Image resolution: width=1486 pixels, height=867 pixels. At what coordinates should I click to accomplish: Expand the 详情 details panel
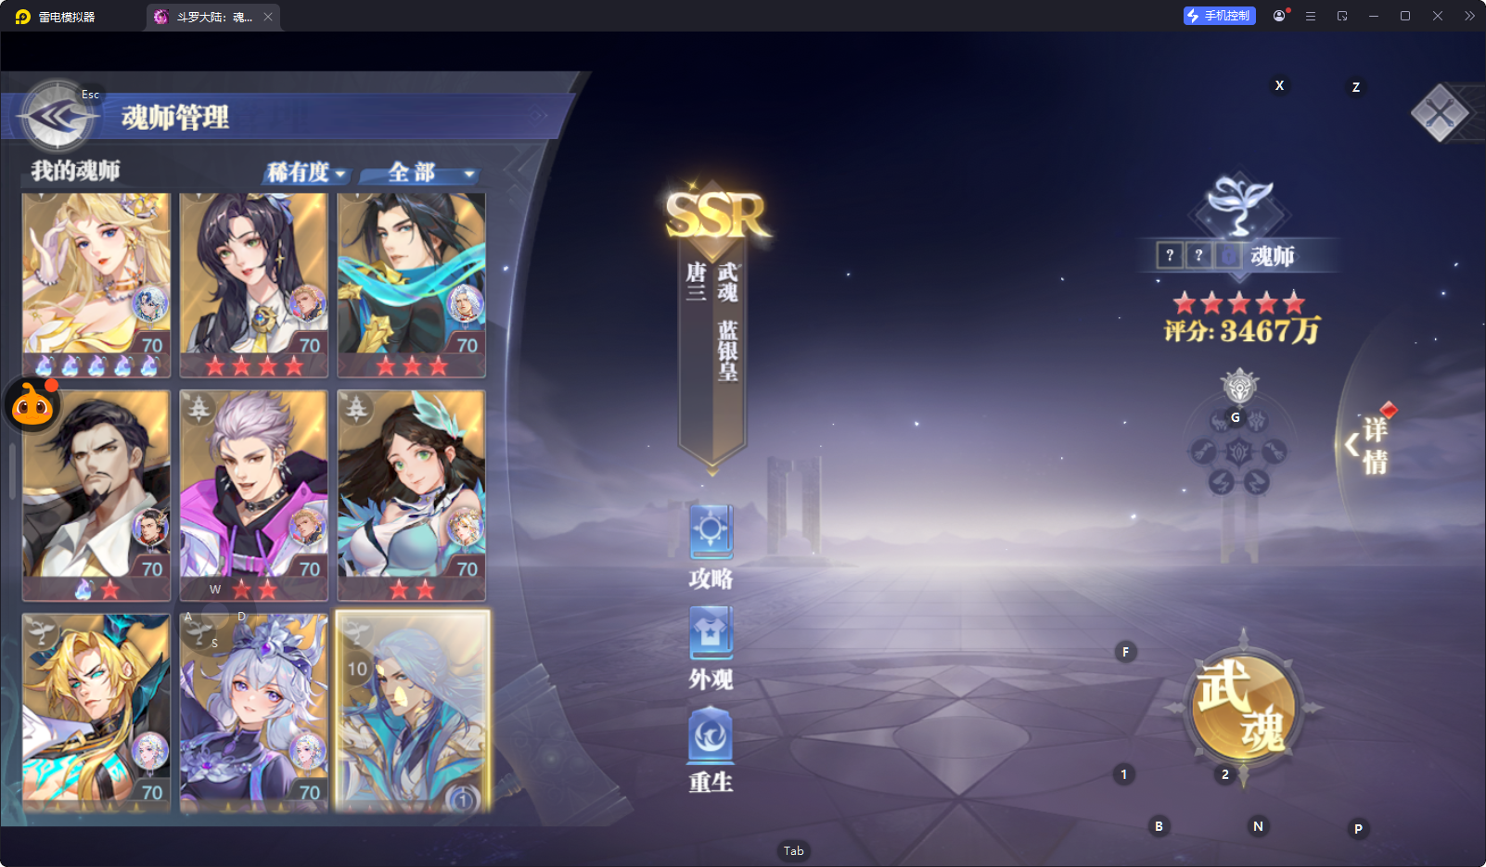click(x=1370, y=445)
